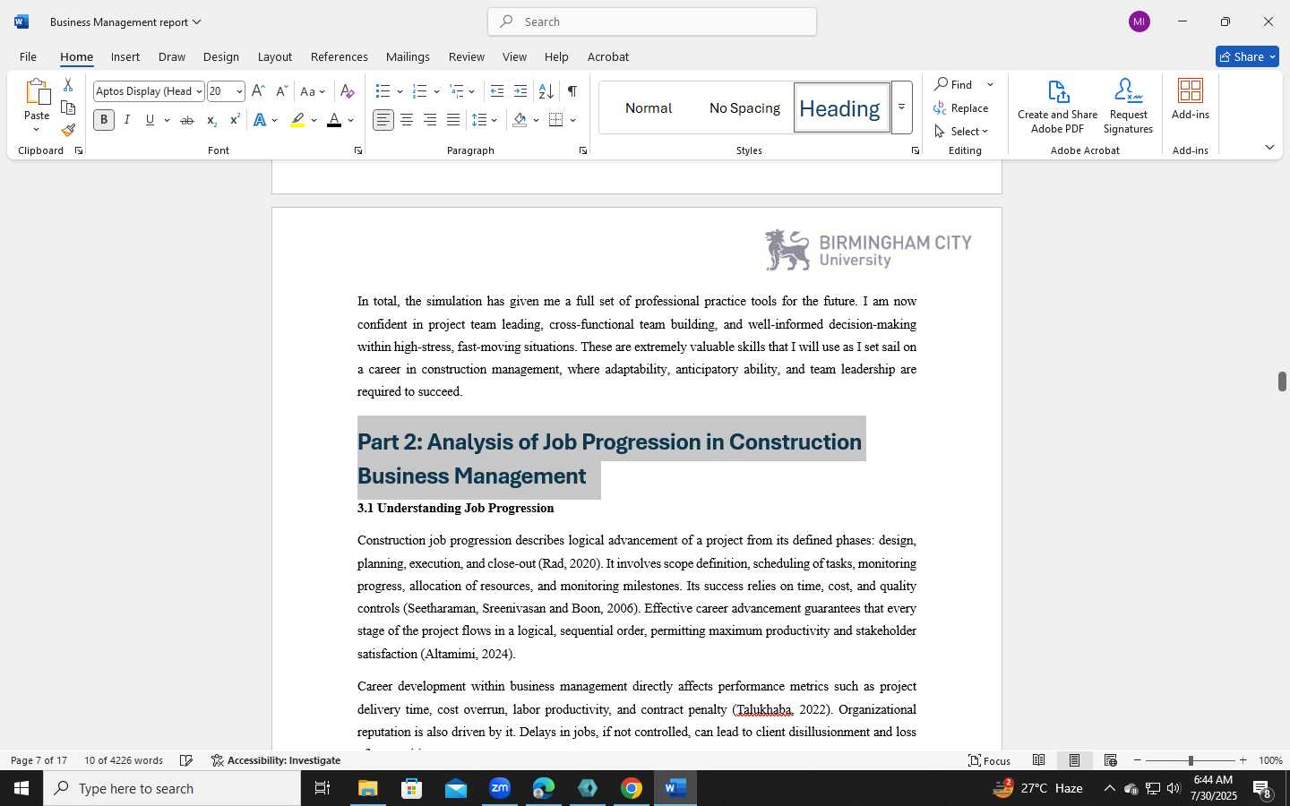Switch to the Design tab
Viewport: 1290px width, 806px height.
click(x=220, y=56)
